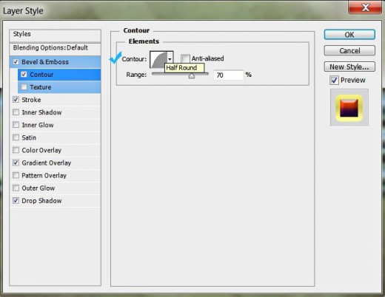The width and height of the screenshot is (385, 297).
Task: Close the Layer Style dialog
Action: point(365,7)
